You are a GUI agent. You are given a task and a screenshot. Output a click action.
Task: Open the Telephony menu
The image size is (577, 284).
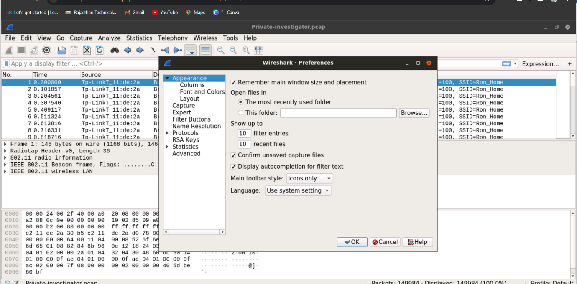pyautogui.click(x=173, y=38)
